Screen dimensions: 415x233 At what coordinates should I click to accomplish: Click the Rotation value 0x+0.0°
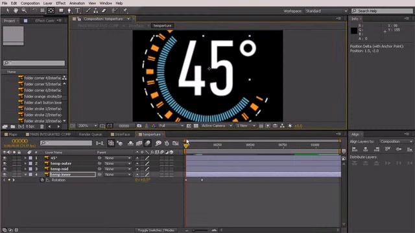point(143,180)
